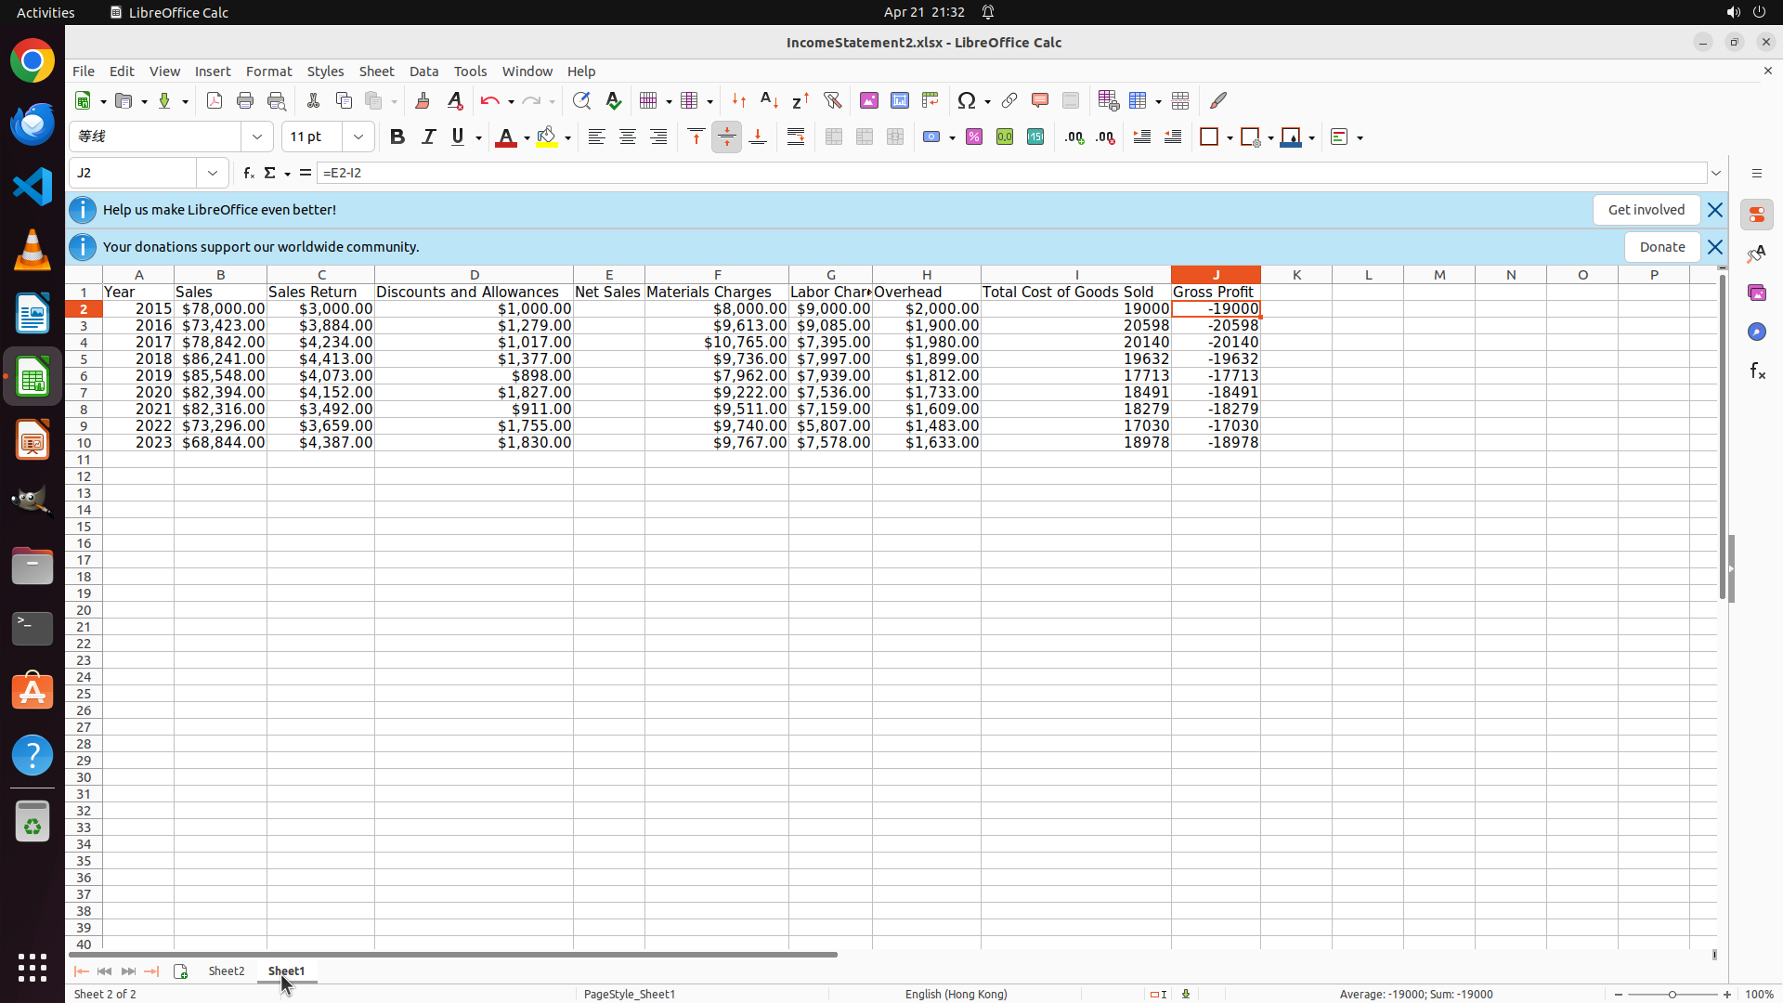Insert Chart using toolbar icon
The height and width of the screenshot is (1003, 1783).
pyautogui.click(x=900, y=101)
